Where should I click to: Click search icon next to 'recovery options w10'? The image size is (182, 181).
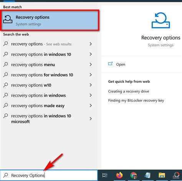tap(5, 85)
